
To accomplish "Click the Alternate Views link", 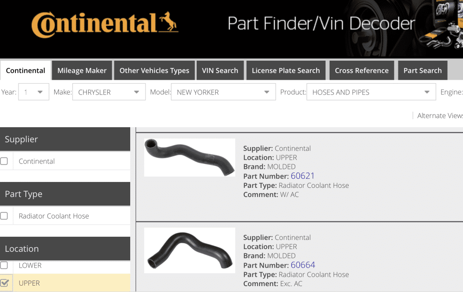I will [439, 116].
